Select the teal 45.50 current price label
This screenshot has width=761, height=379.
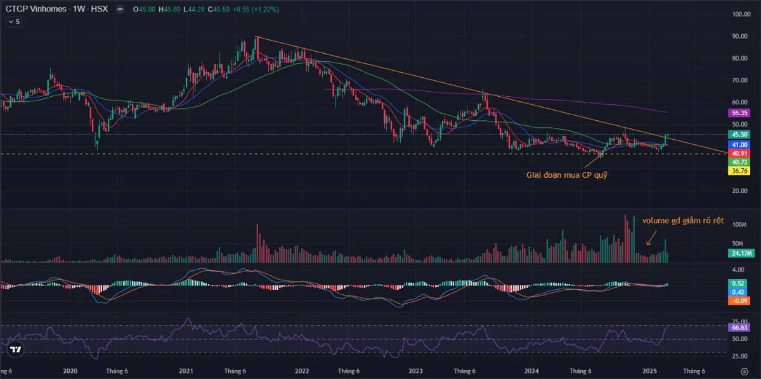739,135
